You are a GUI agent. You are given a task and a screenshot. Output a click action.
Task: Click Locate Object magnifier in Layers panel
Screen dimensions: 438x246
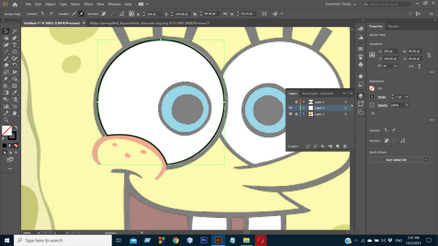(x=315, y=146)
